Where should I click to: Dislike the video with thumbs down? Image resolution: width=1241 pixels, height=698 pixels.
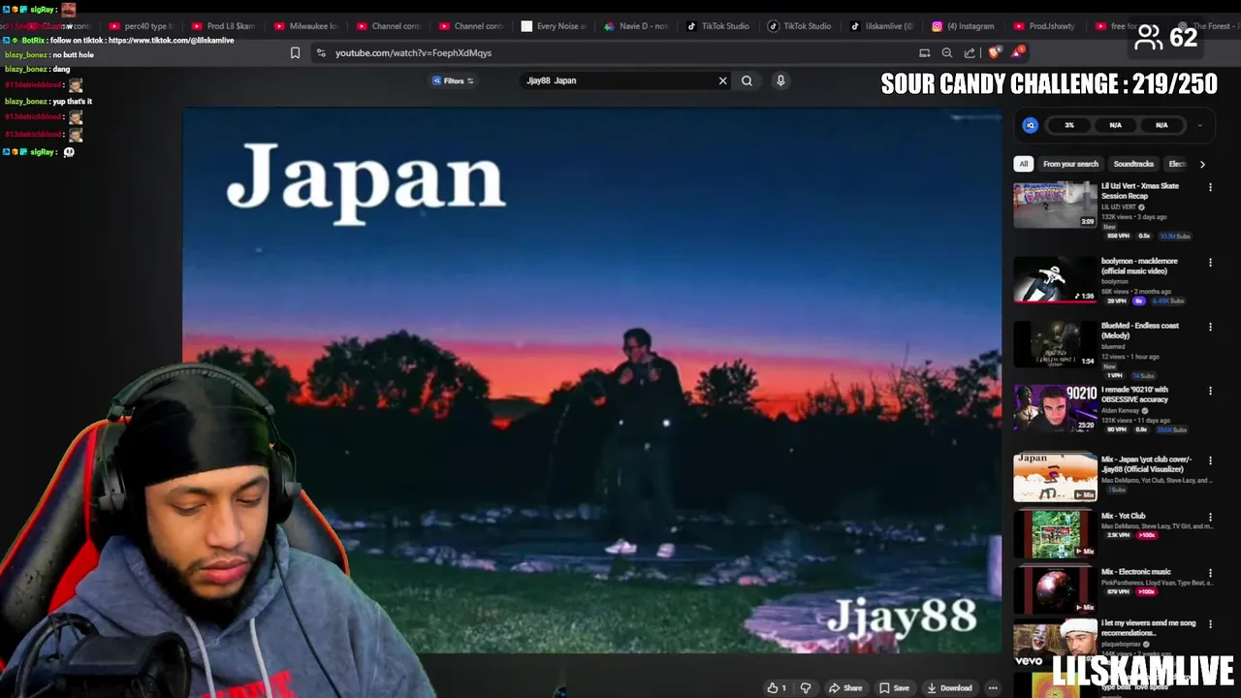[806, 688]
